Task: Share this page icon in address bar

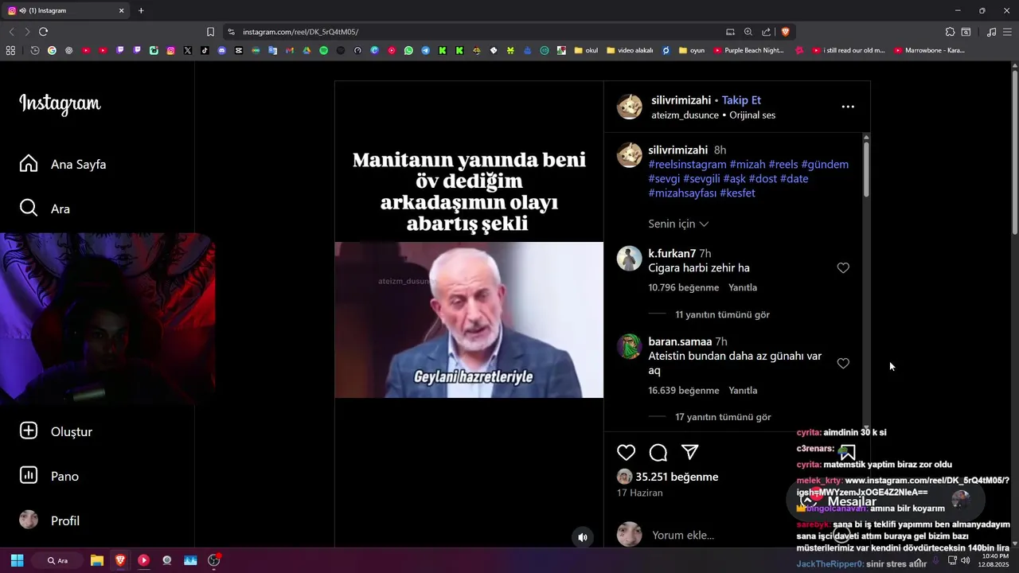Action: click(766, 32)
